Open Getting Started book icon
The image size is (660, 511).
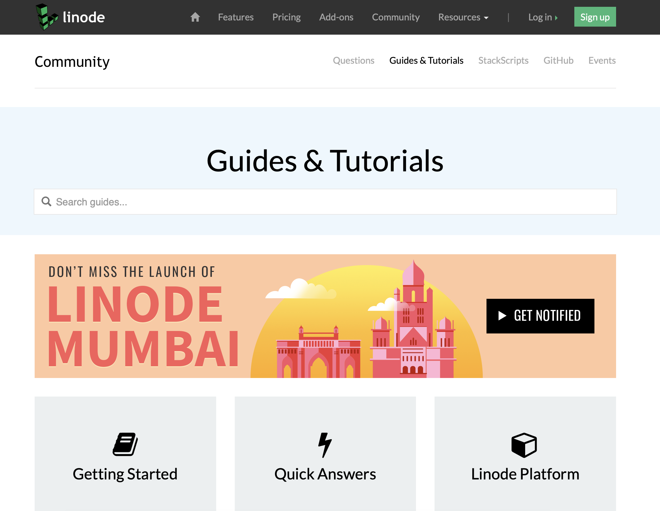coord(125,444)
